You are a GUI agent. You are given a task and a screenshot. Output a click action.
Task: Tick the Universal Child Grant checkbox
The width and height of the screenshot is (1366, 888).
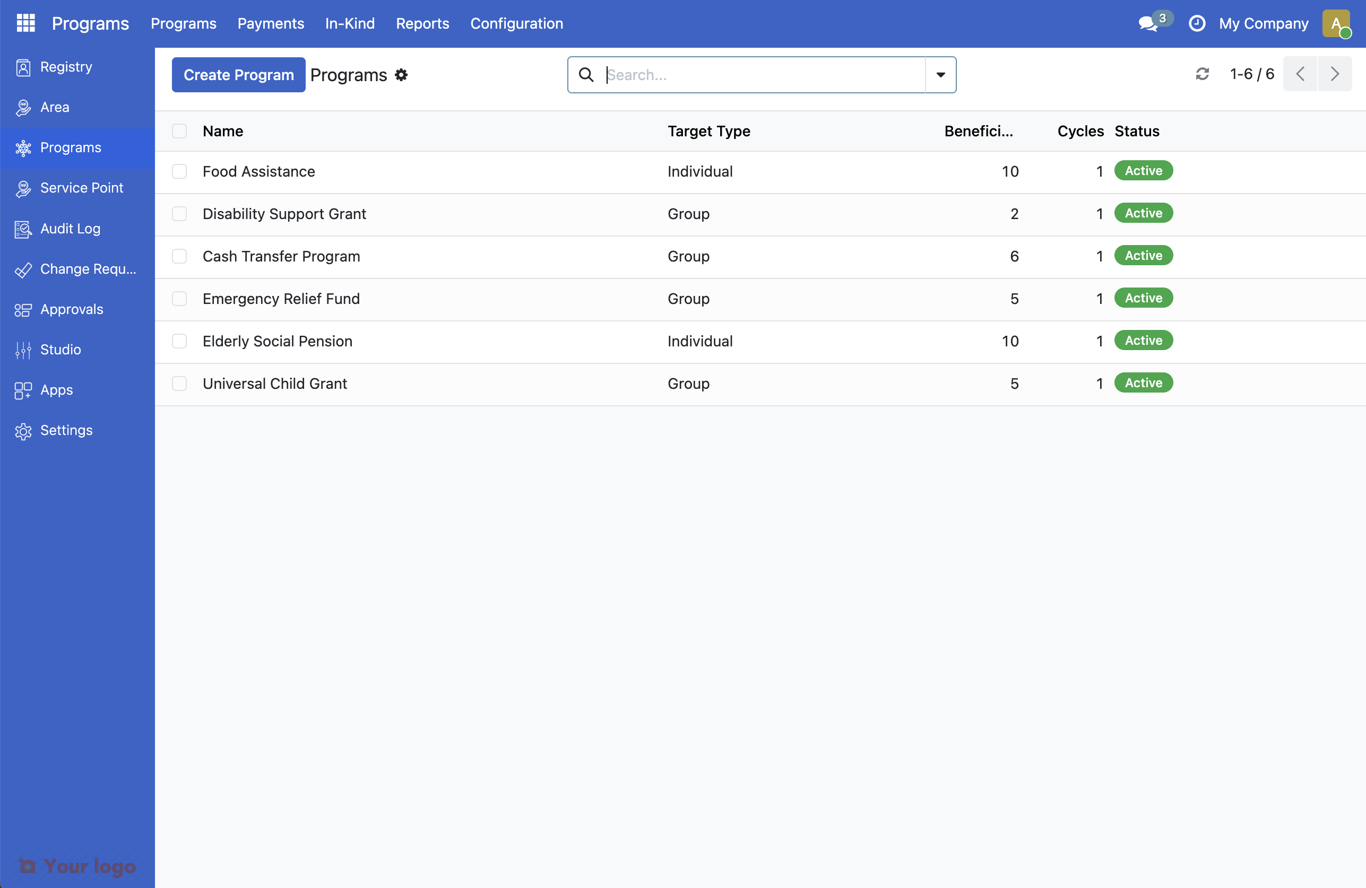coord(180,384)
